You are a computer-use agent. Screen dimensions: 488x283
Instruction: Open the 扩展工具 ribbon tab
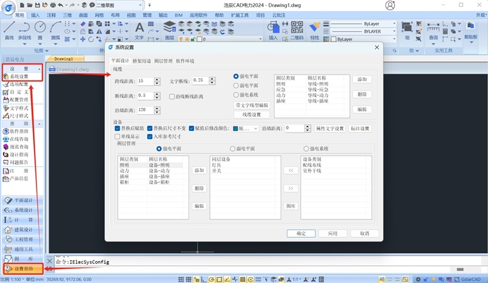240,15
